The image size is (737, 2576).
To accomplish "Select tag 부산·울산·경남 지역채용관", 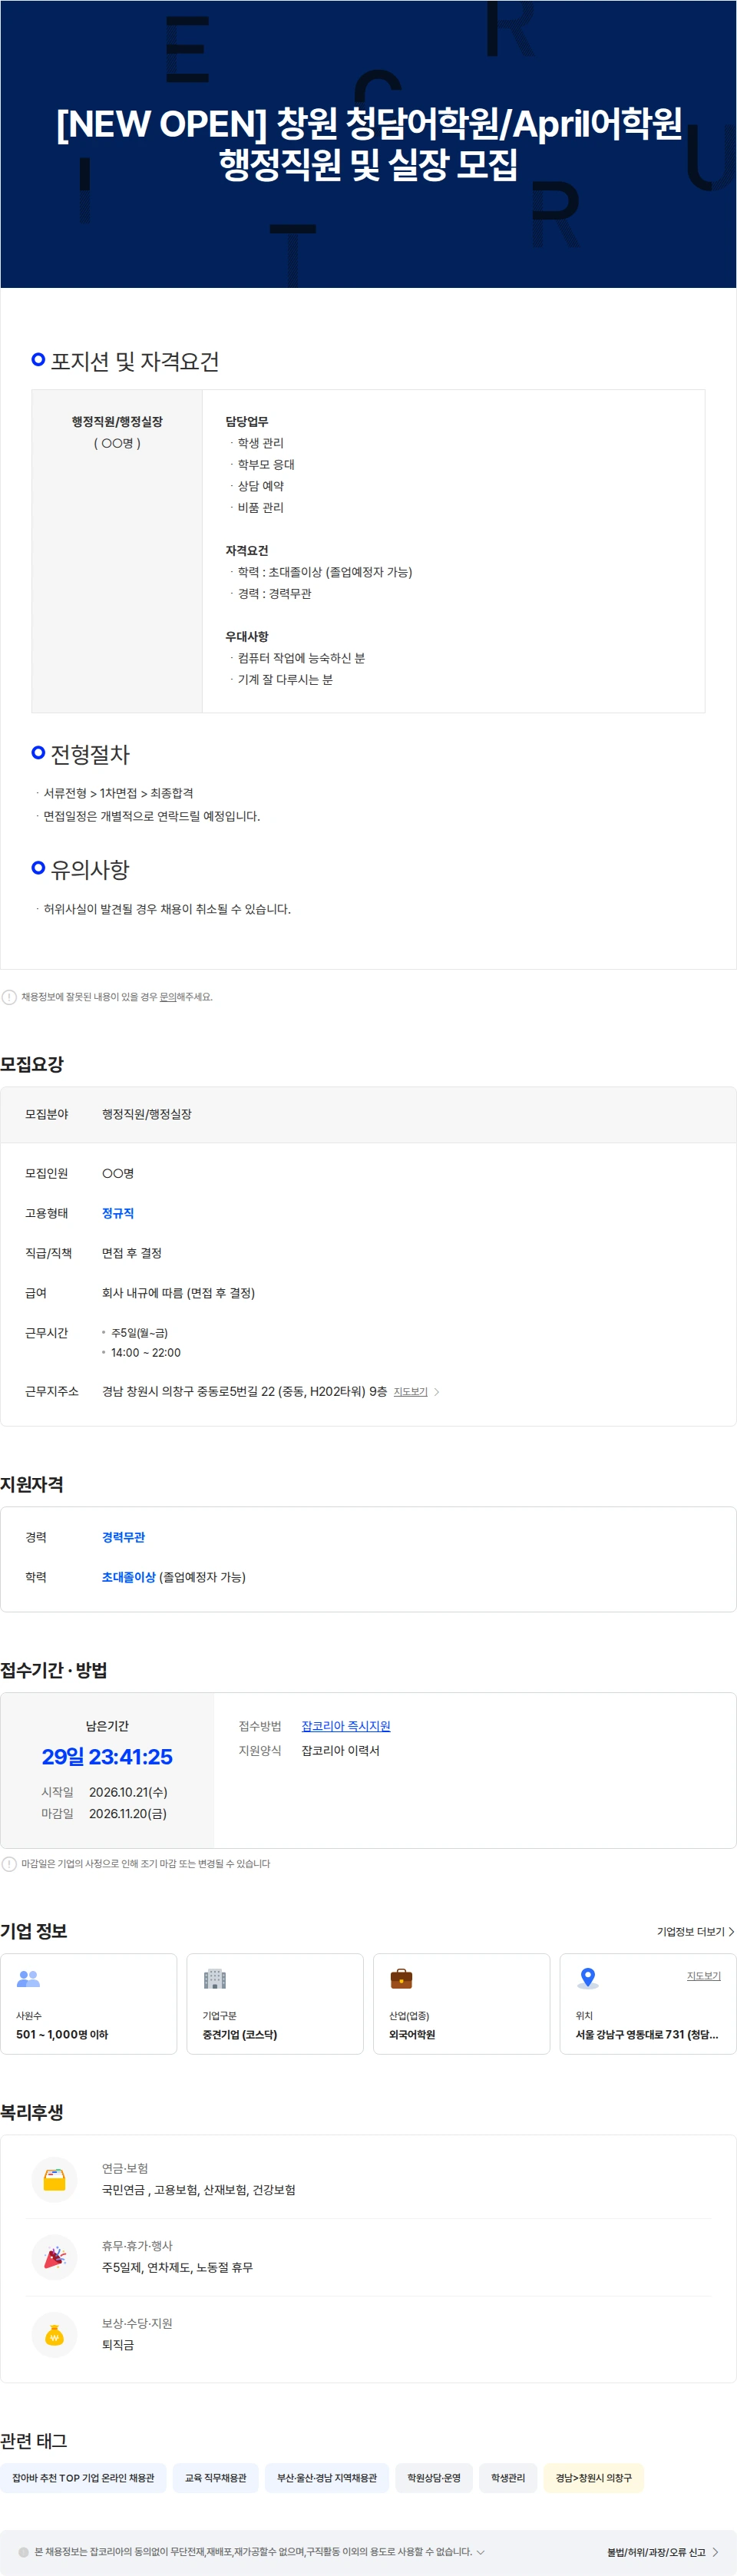I will pos(327,2478).
